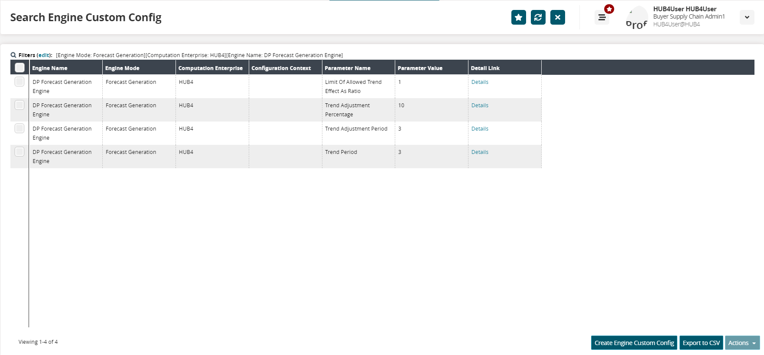Click the parameter value 1 cell
This screenshot has width=764, height=355.
432,86
